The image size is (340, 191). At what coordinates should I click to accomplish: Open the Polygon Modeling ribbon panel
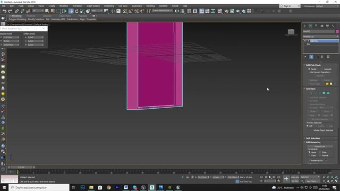point(18,19)
